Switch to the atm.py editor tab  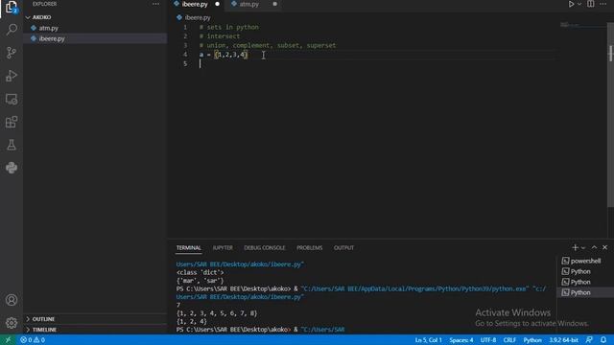pos(249,4)
